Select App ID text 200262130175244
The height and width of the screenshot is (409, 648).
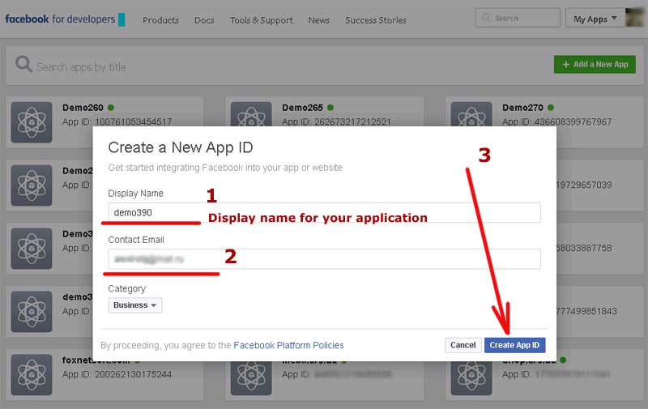click(x=133, y=374)
